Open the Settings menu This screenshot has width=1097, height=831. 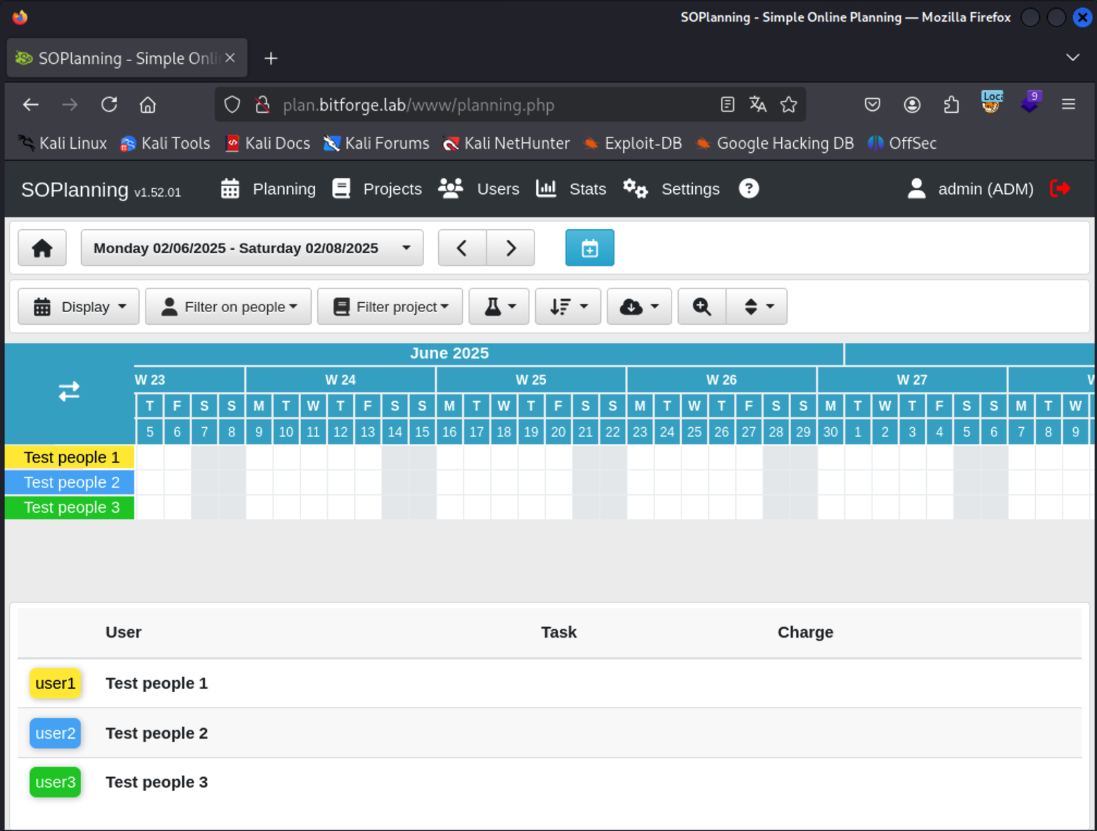671,189
